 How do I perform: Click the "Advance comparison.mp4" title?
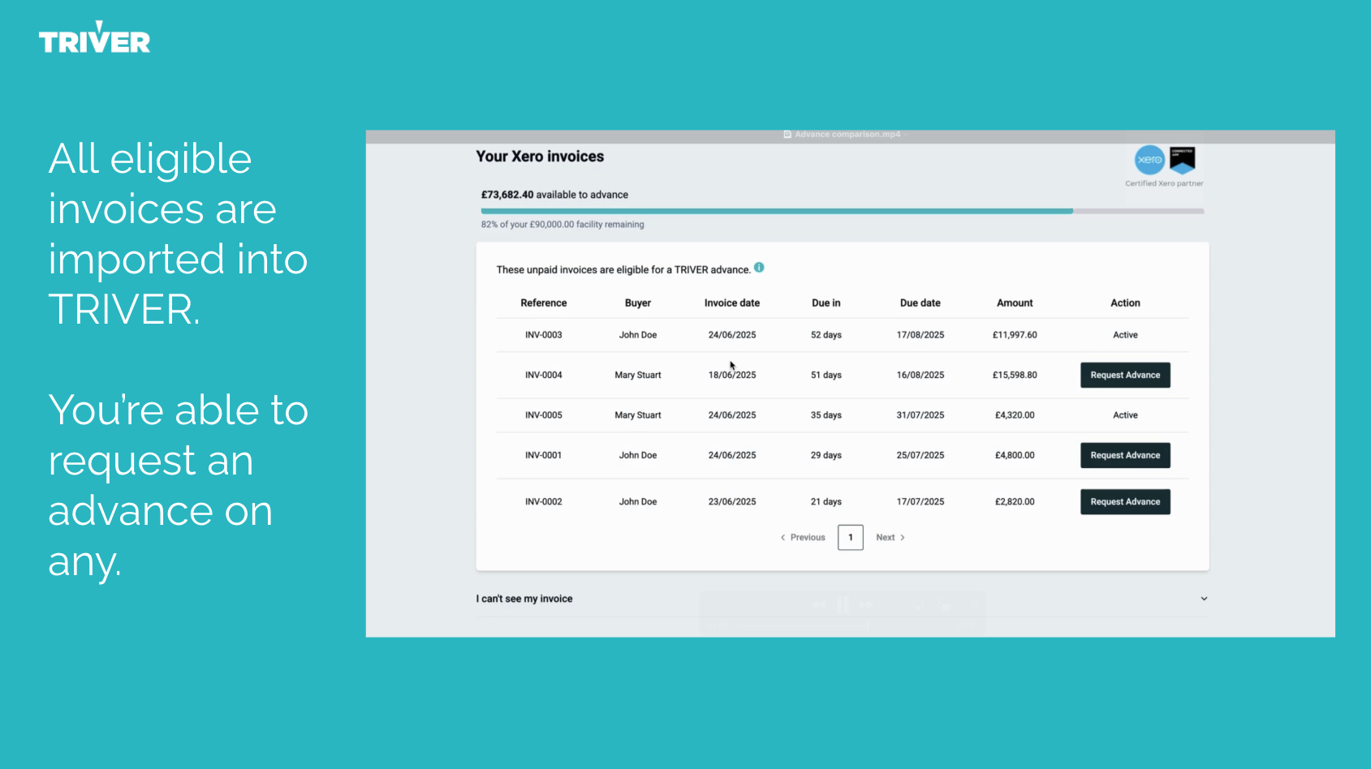tap(847, 135)
